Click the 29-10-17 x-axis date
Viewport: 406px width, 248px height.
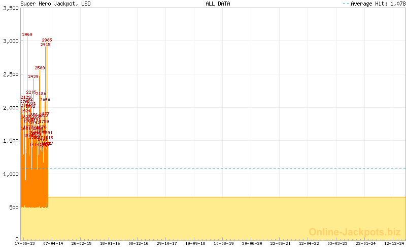tap(167, 243)
